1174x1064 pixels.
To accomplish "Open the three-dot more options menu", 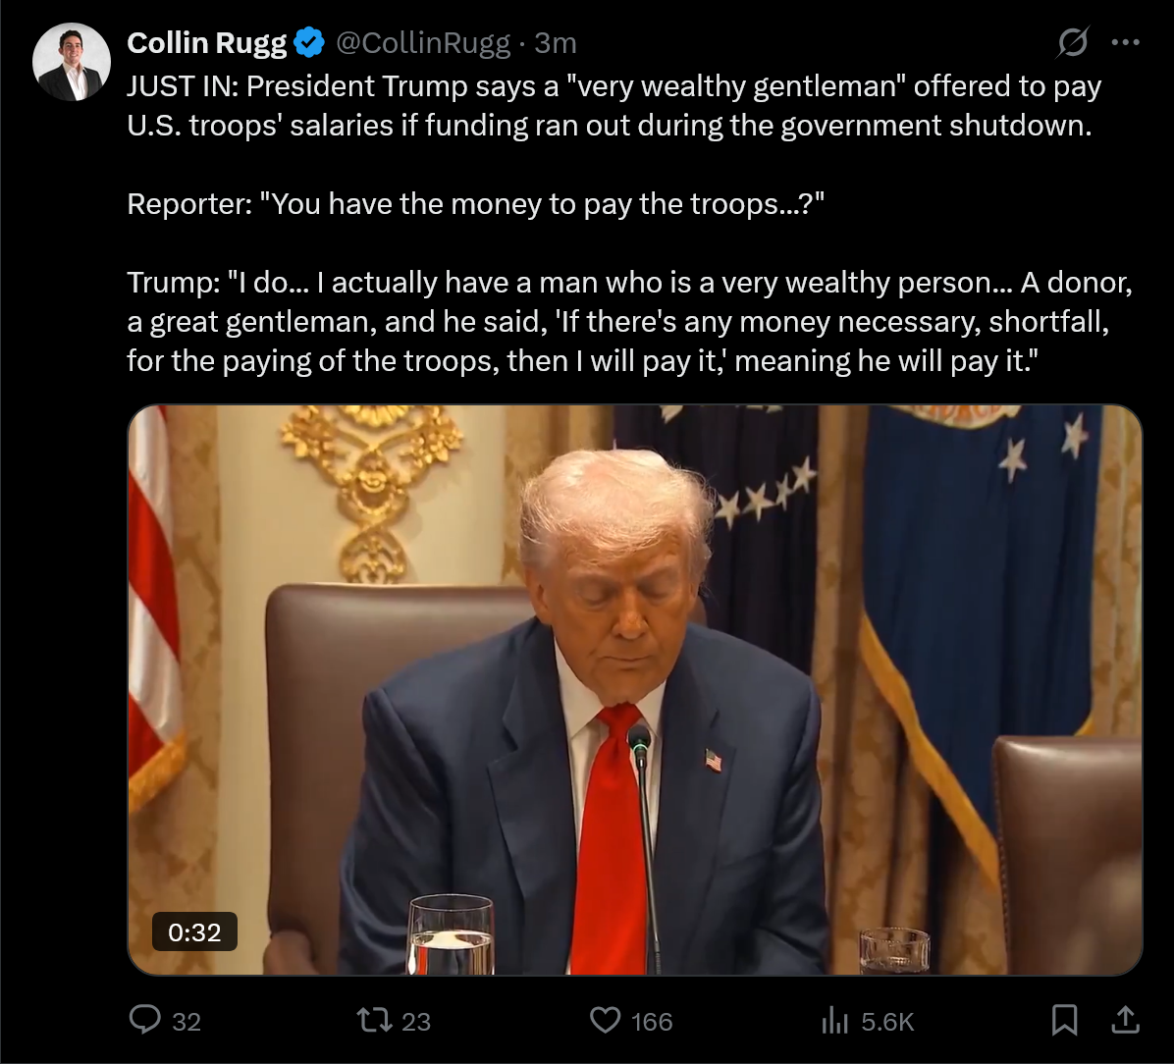I will 1125,42.
